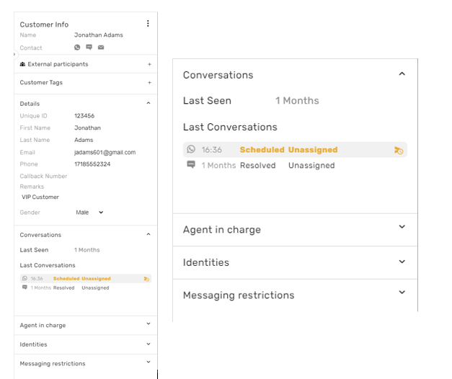452x379 pixels.
Task: Click chat icon in enlarged Resolved row
Action: [191, 164]
